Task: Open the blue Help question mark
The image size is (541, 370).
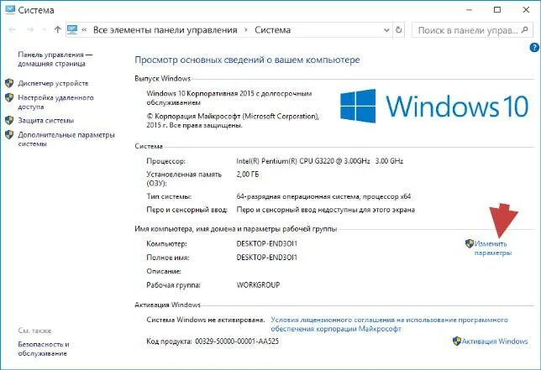Action: click(x=533, y=48)
